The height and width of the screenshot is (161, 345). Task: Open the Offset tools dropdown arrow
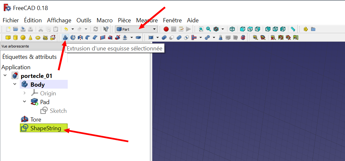[x=132, y=38]
